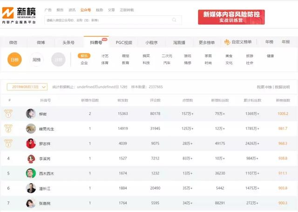Image resolution: width=298 pixels, height=212 pixels.
Task: Select the 搞笑 category filter
Action: click(x=146, y=56)
